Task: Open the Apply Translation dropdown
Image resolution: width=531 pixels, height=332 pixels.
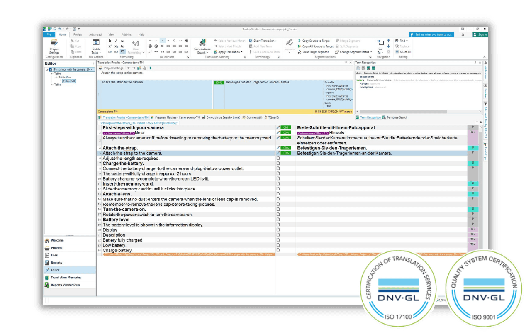Action: pos(228,52)
